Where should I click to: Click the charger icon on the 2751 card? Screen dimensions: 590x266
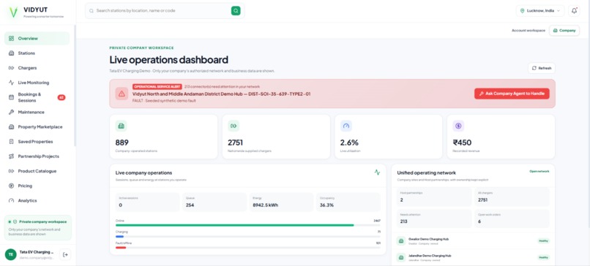pos(234,126)
